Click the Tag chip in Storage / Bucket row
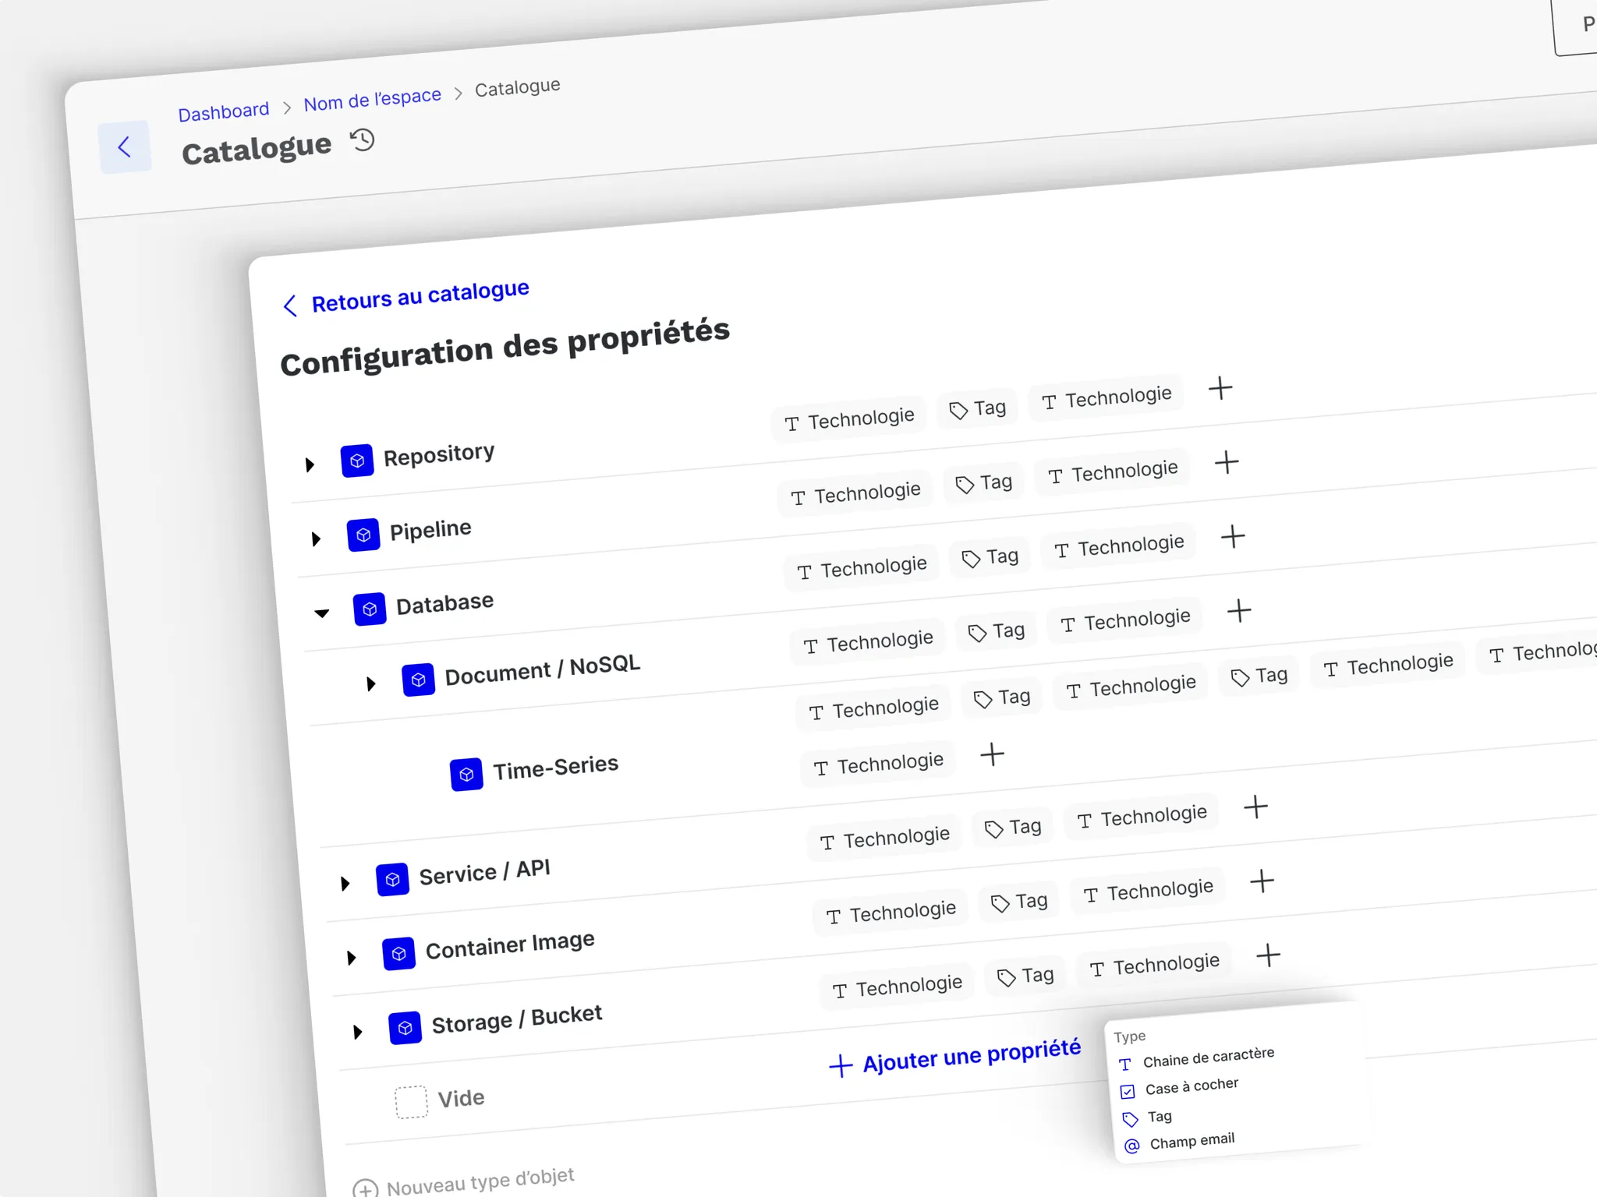Image resolution: width=1597 pixels, height=1197 pixels. (1025, 976)
